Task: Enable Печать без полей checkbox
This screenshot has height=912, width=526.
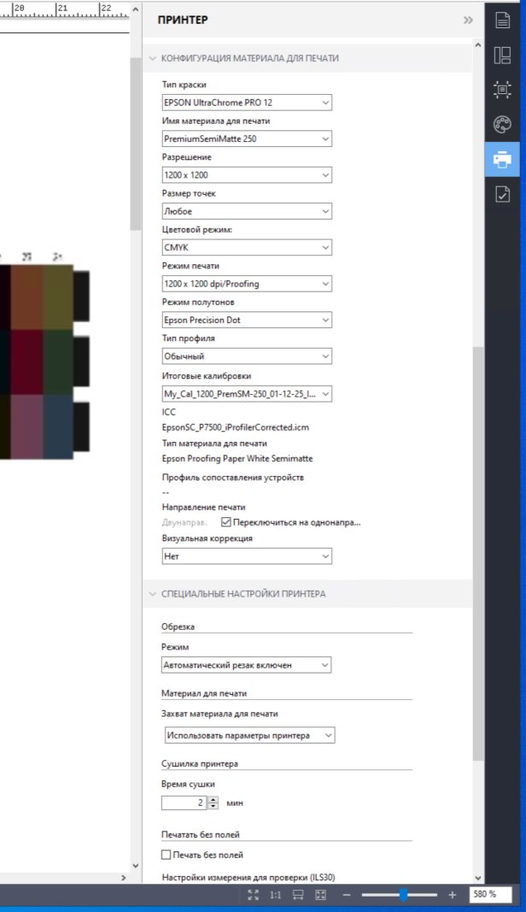Action: coord(166,855)
